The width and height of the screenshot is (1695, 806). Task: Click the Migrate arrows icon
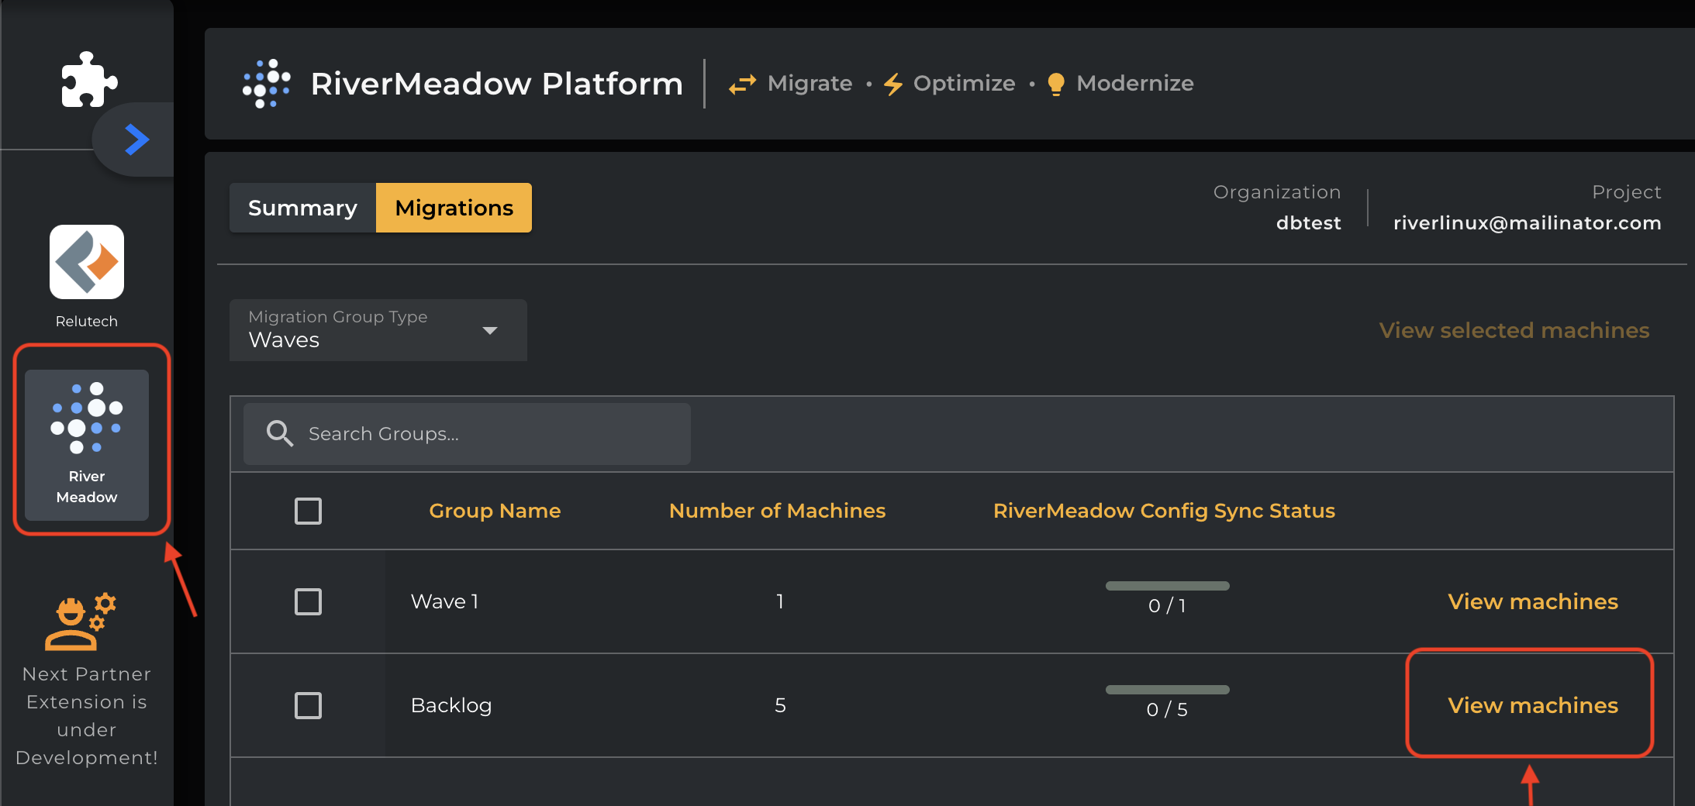[742, 84]
